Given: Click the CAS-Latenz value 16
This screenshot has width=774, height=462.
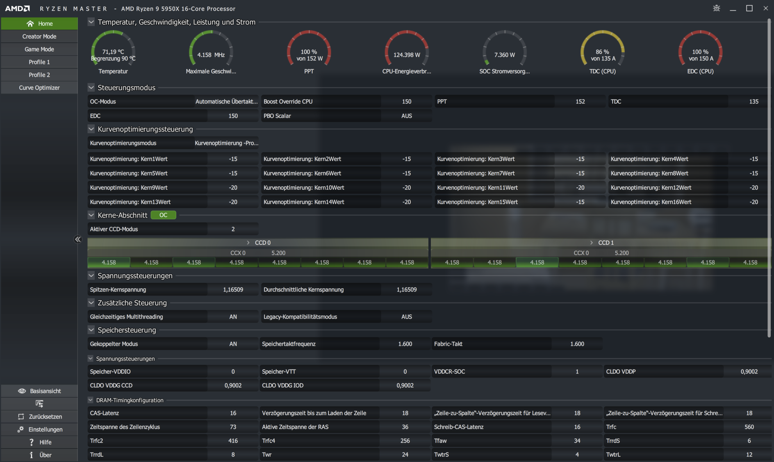Looking at the screenshot, I should (x=233, y=413).
